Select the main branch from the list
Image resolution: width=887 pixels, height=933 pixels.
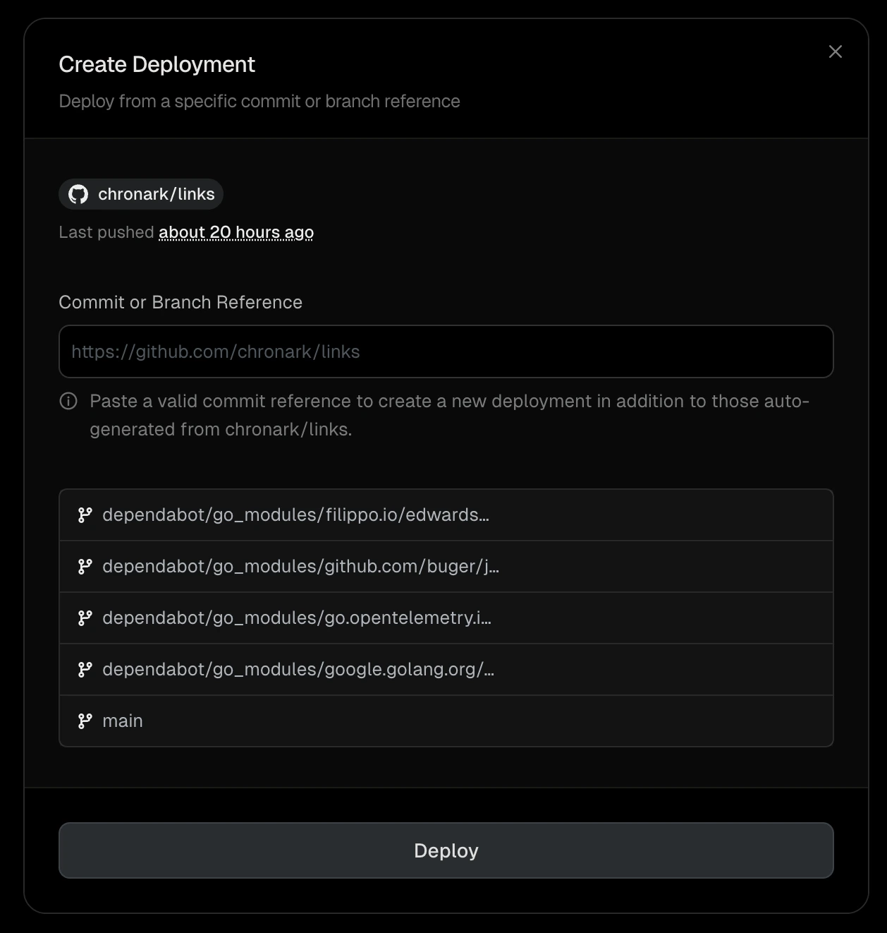coord(123,721)
